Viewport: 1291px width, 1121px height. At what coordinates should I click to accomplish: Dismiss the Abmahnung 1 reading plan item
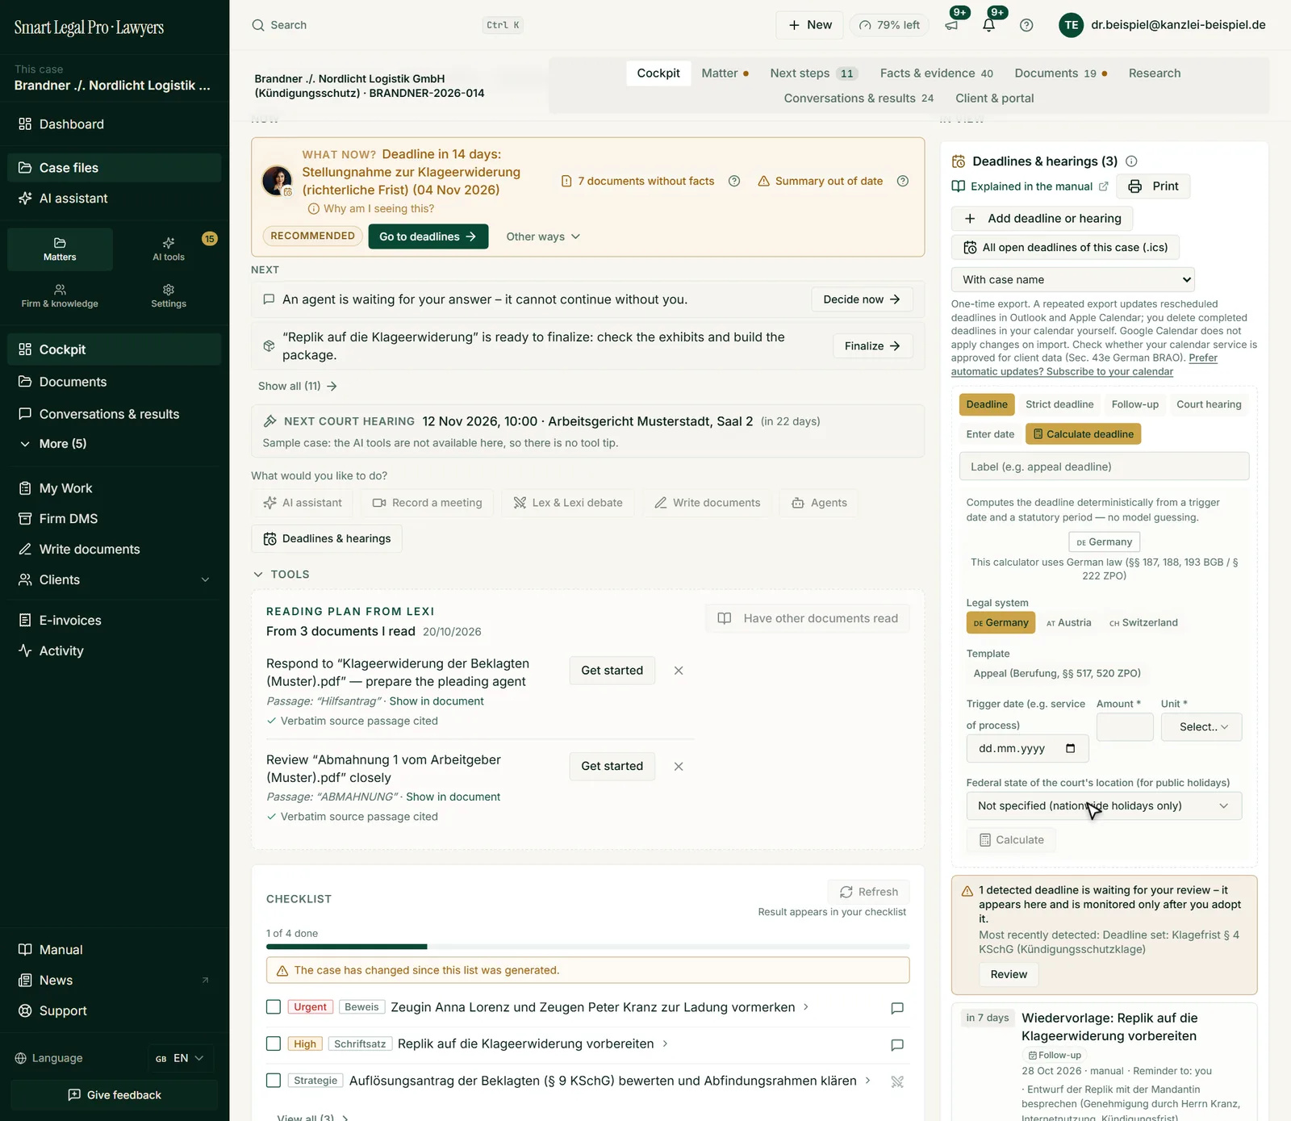(679, 767)
